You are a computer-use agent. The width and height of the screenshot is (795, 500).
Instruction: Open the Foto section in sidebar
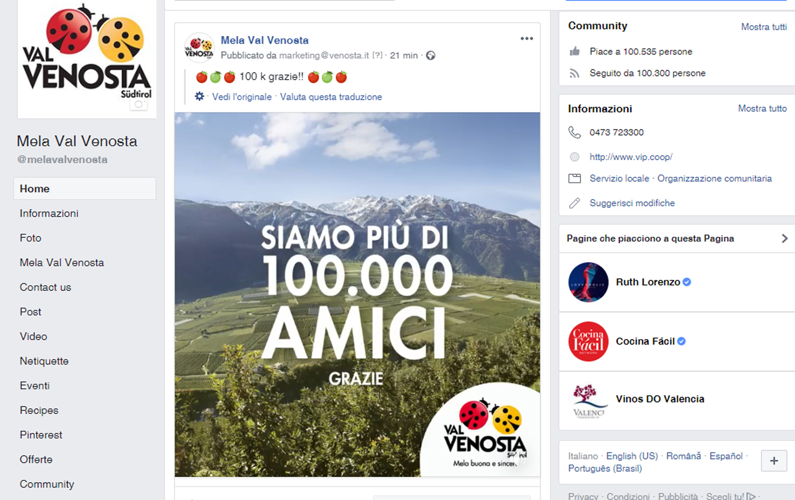point(30,238)
